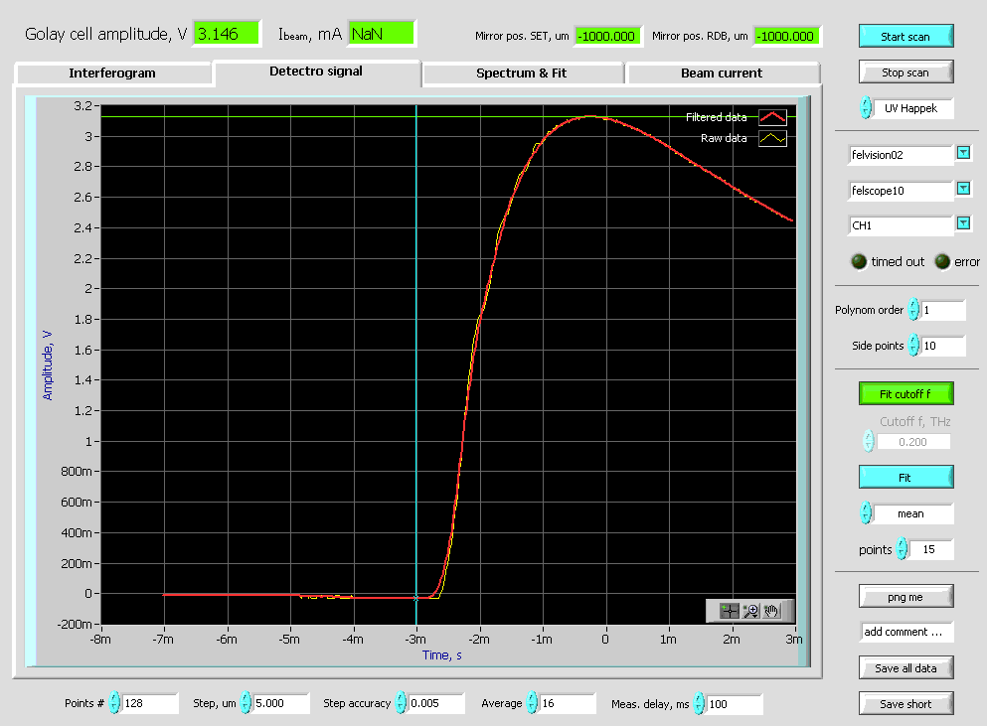
Task: Click the Filtered data red legend swatch
Action: [772, 117]
